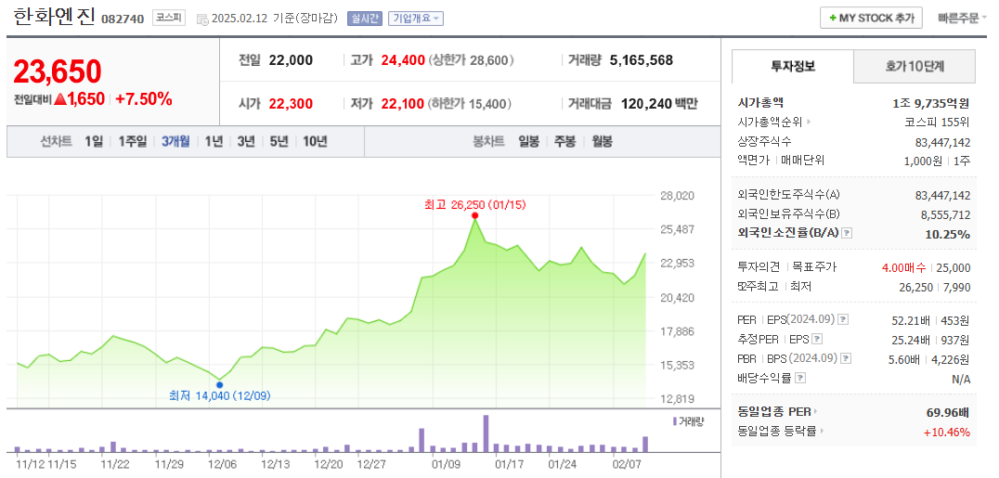Image resolution: width=999 pixels, height=478 pixels.
Task: Click the 코스피 155위 ranking value
Action: [937, 122]
